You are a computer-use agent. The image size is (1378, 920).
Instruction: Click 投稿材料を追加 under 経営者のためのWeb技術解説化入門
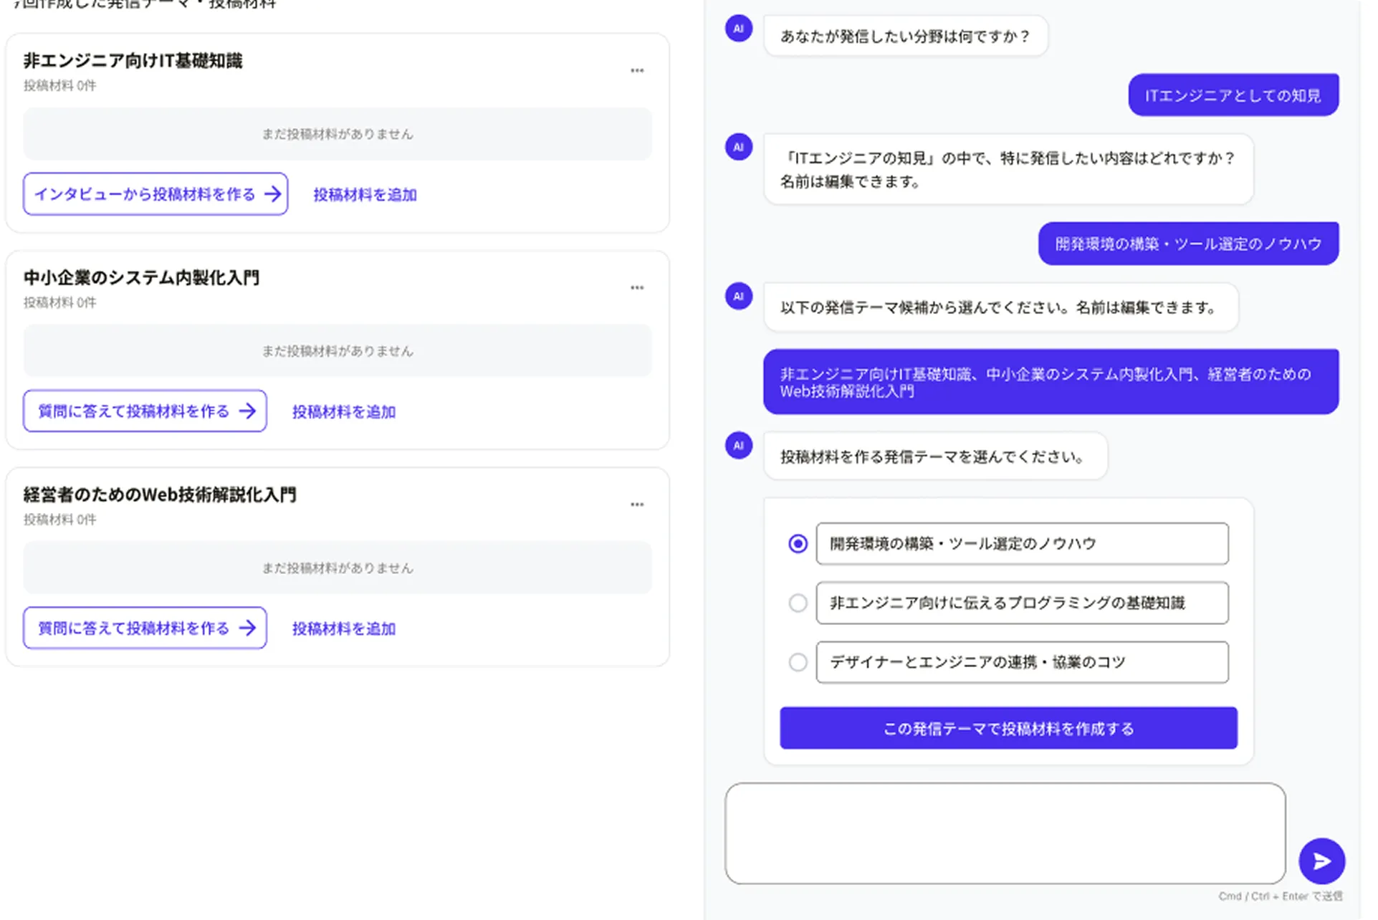[344, 629]
